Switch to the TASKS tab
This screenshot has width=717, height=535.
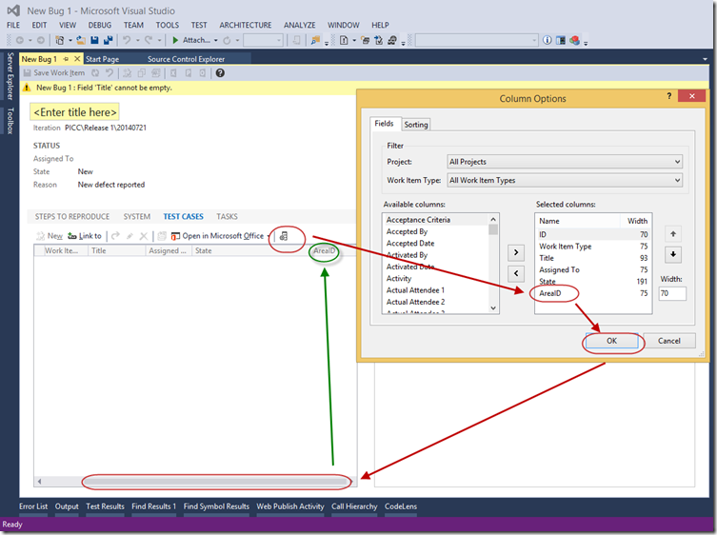(227, 217)
